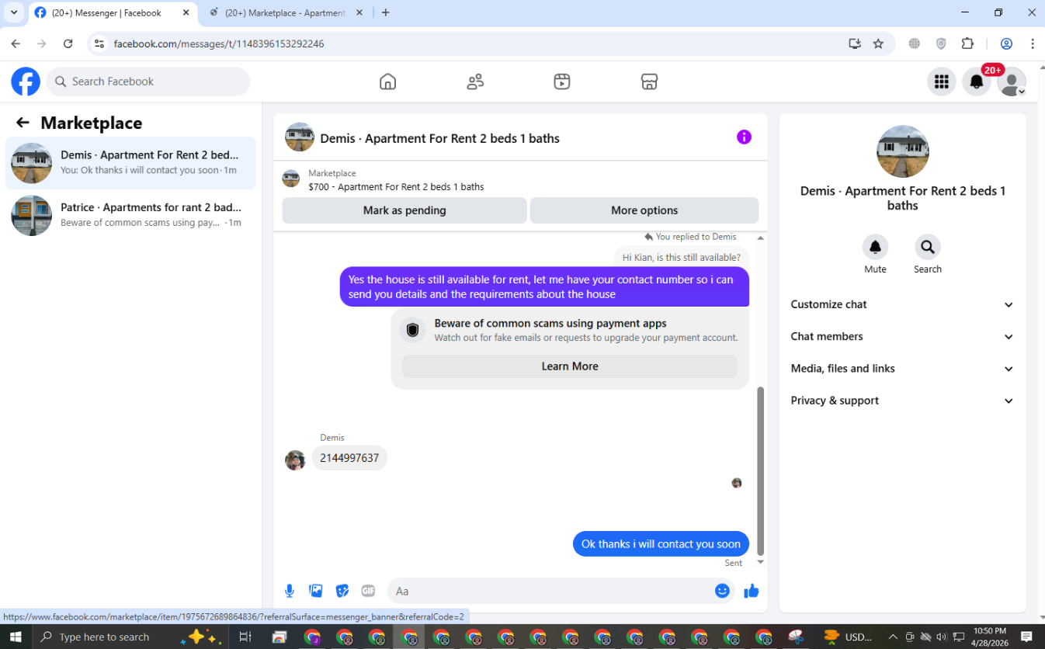The image size is (1045, 649).
Task: Open Chrome profile icon in toolbar
Action: pos(1006,44)
